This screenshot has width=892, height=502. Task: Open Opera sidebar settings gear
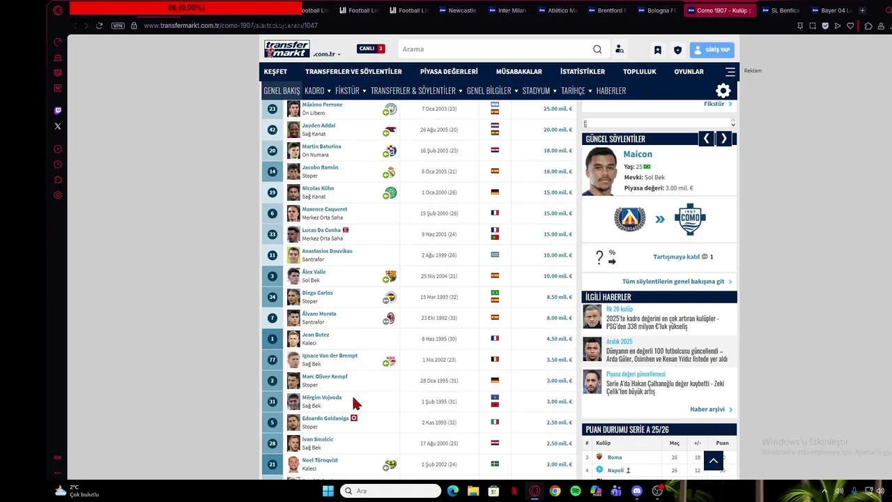(x=58, y=195)
